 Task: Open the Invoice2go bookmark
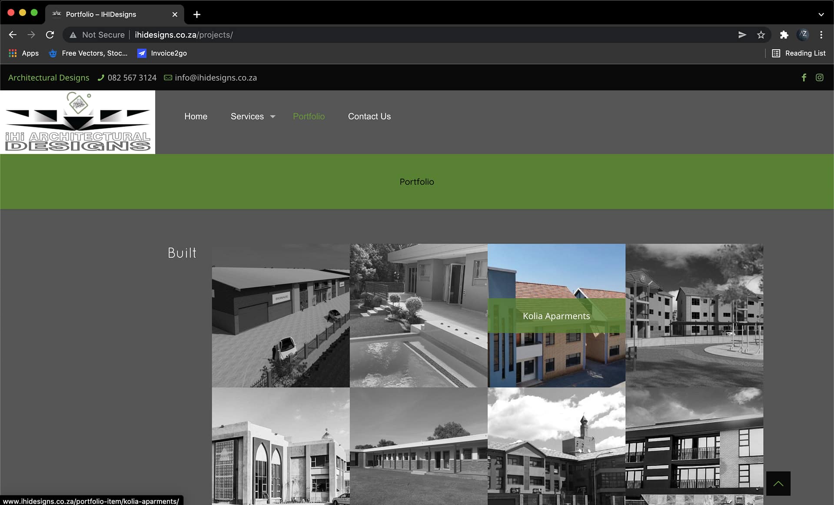pyautogui.click(x=162, y=53)
